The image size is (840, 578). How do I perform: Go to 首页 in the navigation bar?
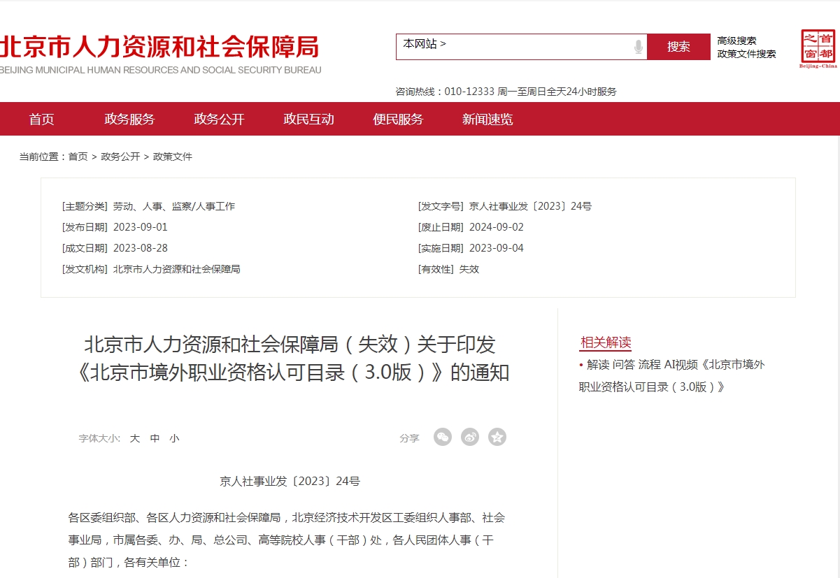tap(41, 119)
